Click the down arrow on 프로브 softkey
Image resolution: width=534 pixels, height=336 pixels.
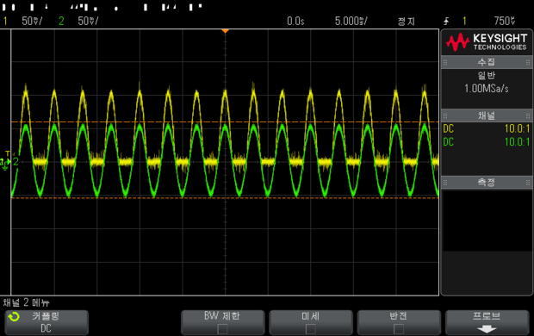(x=487, y=329)
